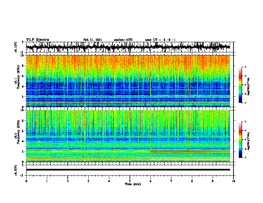Click the "-7" label on ch.2 color bar
The width and height of the screenshot is (263, 203).
pos(245,158)
